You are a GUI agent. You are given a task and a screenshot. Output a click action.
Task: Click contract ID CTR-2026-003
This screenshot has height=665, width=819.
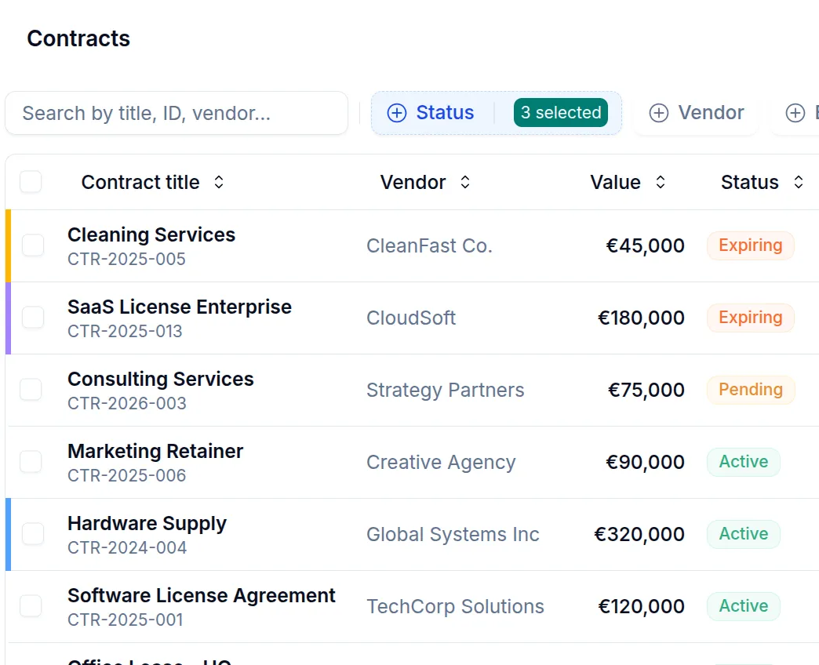point(127,403)
